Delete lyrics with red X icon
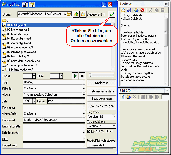Viewport: 171px width, 155px height. pos(142,10)
